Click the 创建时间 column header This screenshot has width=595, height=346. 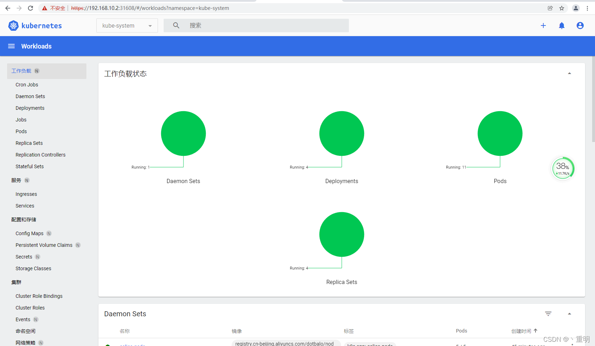[521, 331]
